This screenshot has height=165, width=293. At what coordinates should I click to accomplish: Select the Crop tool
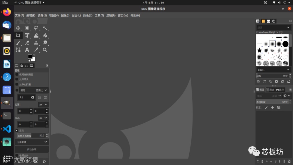pyautogui.click(x=18, y=35)
